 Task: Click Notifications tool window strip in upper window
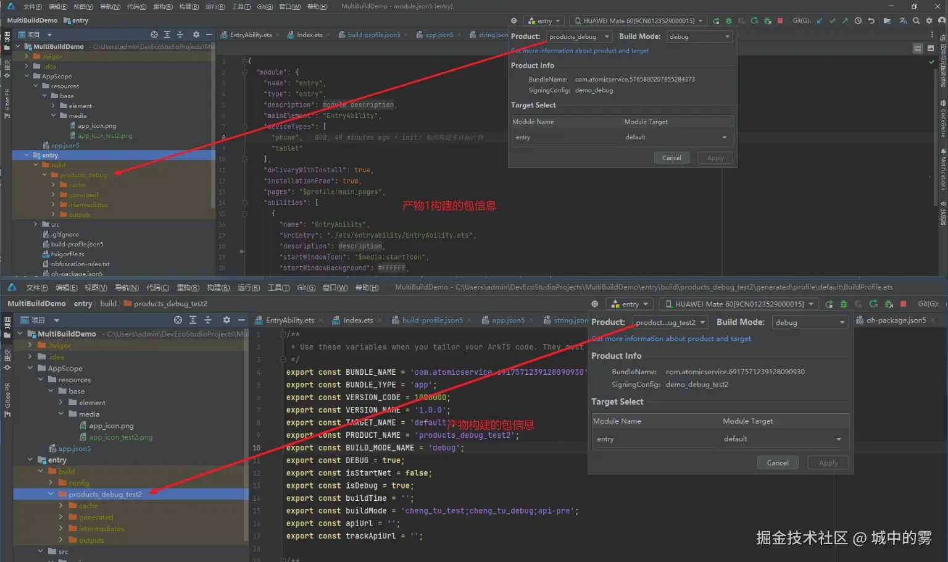tap(943, 170)
